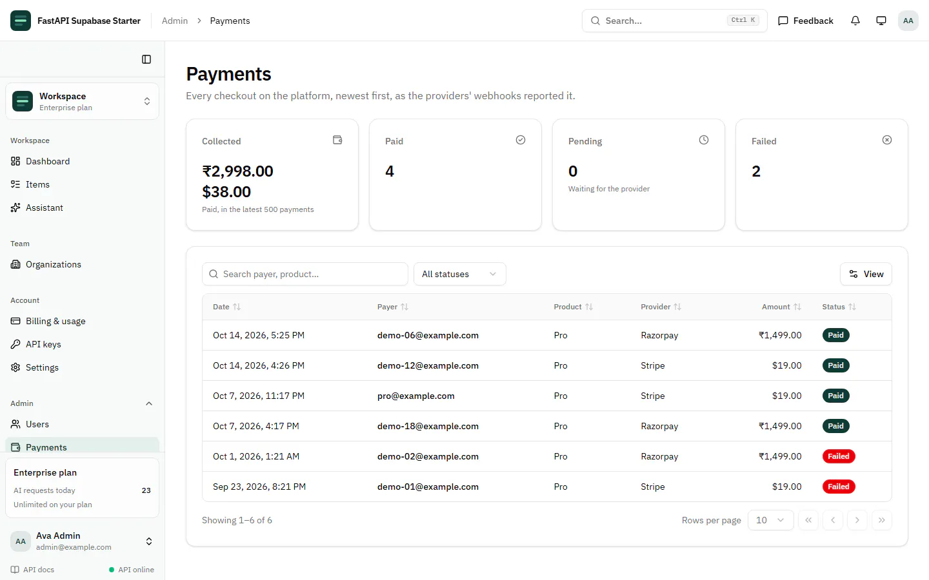This screenshot has height=580, width=929.
Task: Click the Admin breadcrumb link
Action: [175, 21]
